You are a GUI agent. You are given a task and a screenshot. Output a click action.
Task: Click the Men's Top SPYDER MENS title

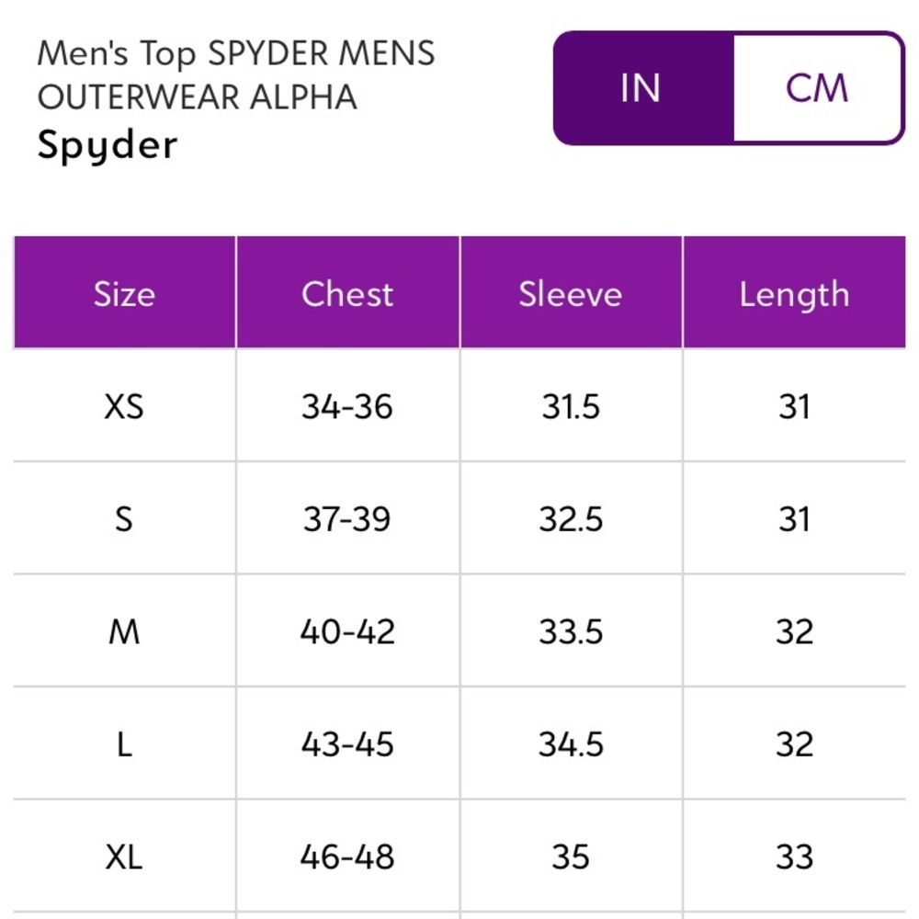235,55
